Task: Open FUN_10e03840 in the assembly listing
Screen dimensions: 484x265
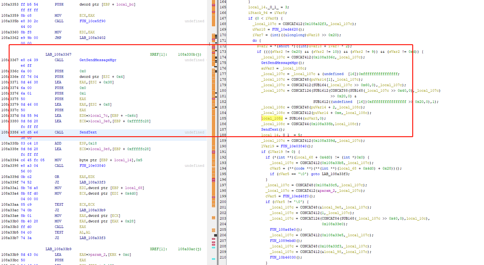Action: [92, 166]
